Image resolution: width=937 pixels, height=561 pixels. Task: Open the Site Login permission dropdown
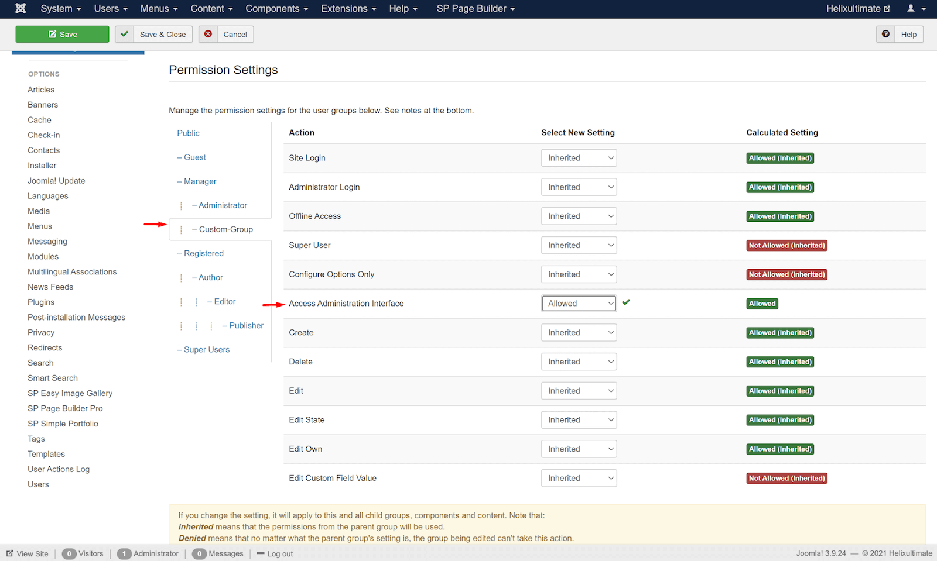tap(579, 158)
